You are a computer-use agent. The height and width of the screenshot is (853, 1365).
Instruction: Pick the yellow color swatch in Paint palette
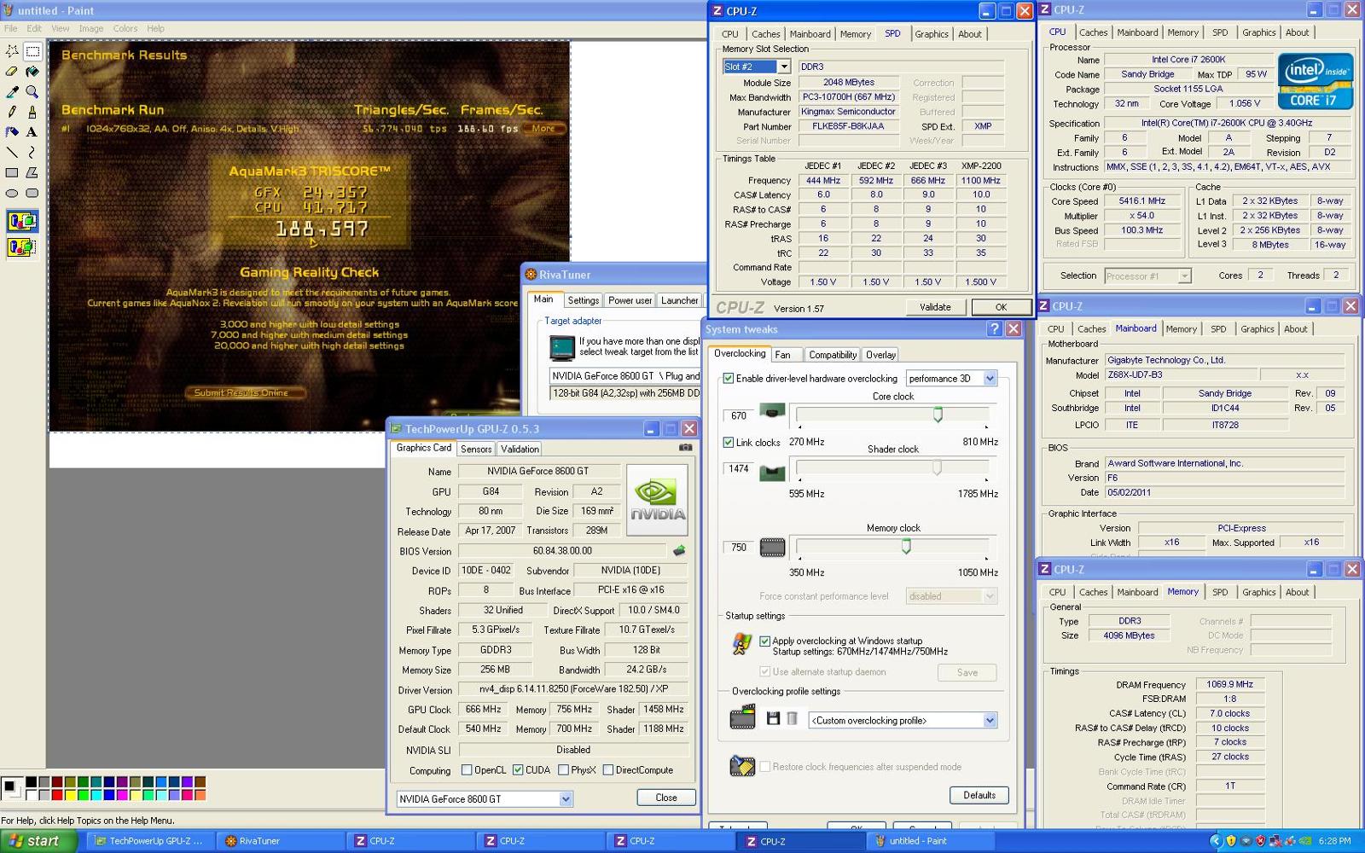(x=70, y=795)
